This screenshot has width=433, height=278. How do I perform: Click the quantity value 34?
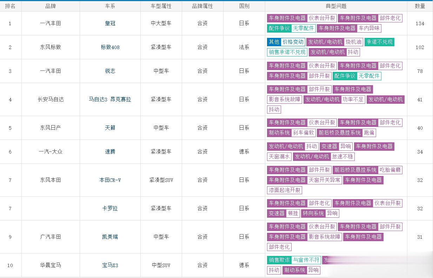click(420, 152)
